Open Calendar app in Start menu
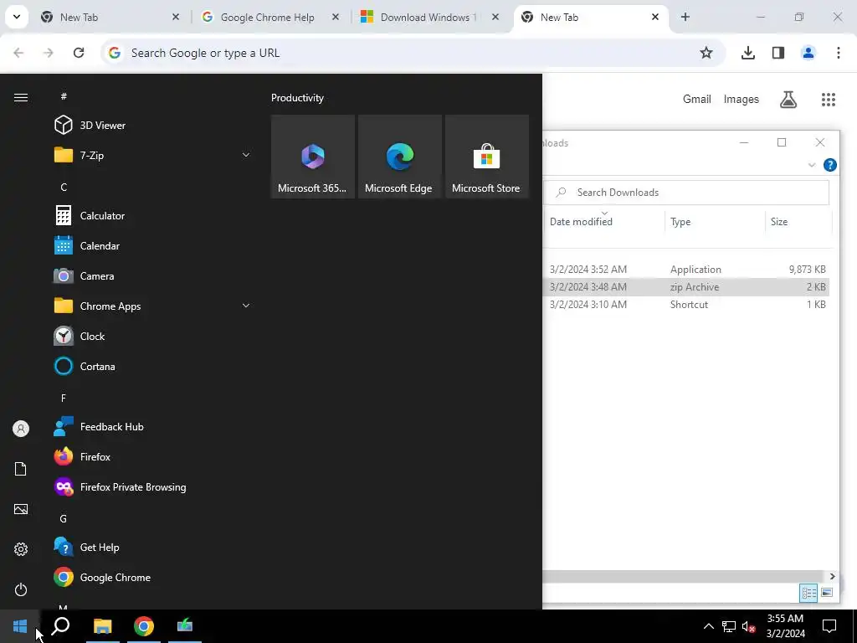The width and height of the screenshot is (857, 643). pyautogui.click(x=152, y=245)
